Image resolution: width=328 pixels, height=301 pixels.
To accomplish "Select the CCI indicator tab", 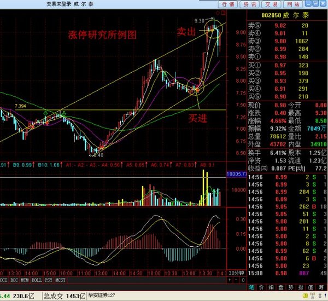I will pyautogui.click(x=4, y=280).
